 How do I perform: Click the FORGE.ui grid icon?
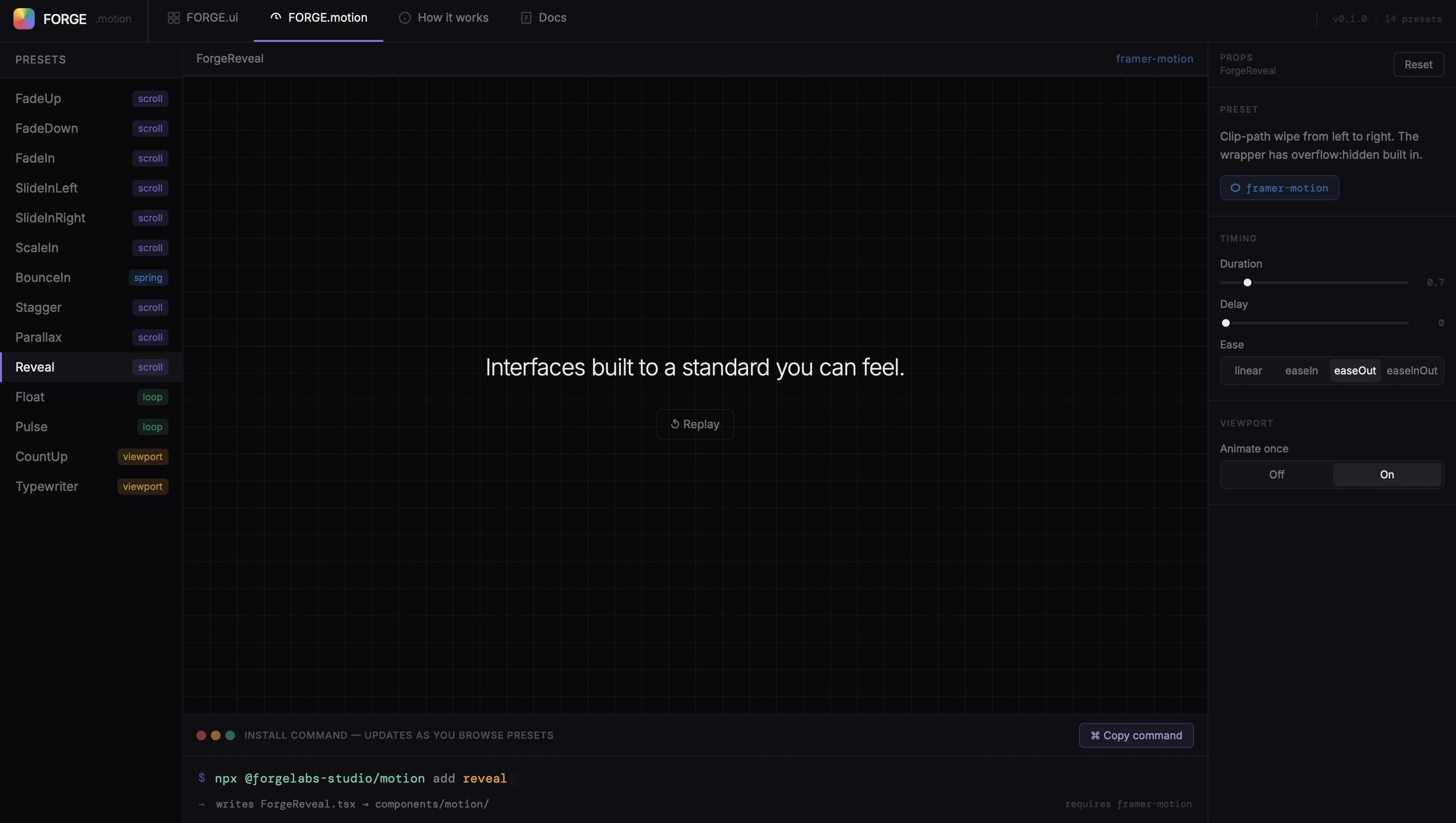click(x=174, y=18)
